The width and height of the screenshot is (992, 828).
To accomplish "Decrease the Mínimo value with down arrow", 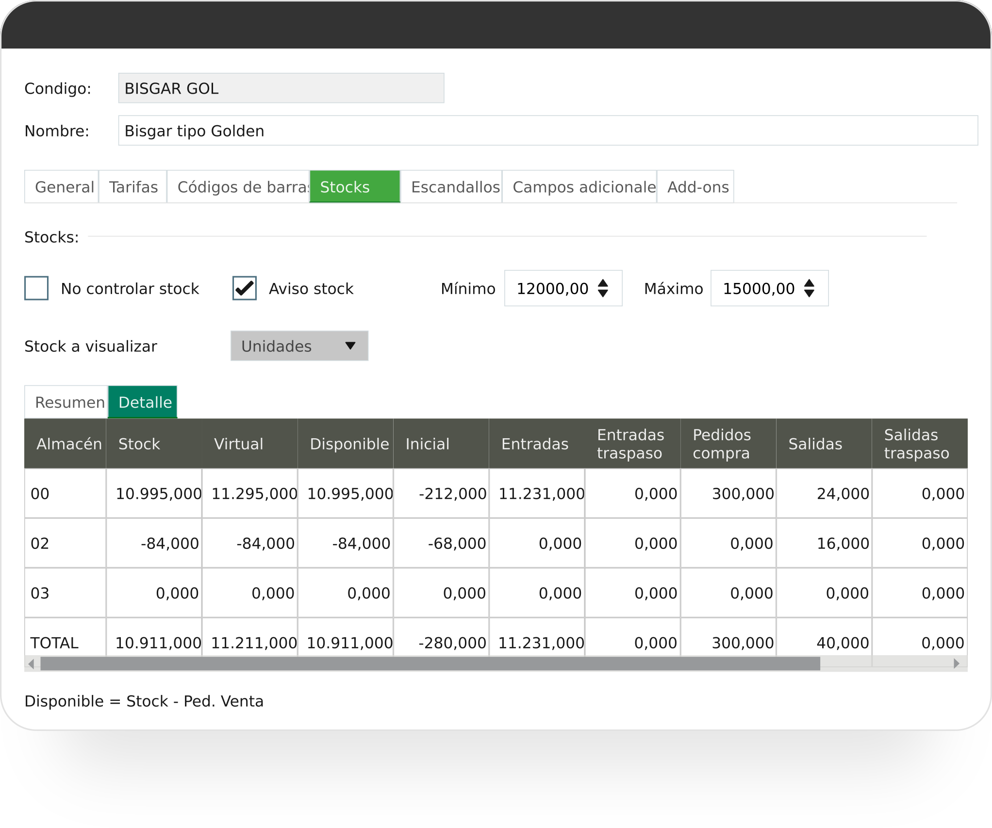I will [603, 293].
